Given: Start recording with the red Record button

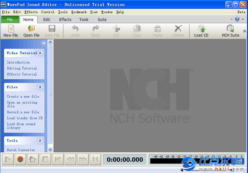Looking at the screenshot, I should click(x=20, y=159).
